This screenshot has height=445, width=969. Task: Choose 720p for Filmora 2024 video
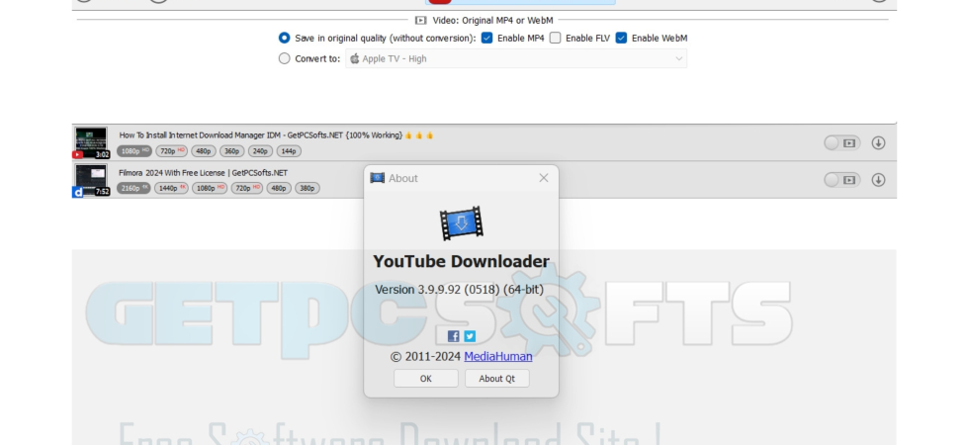[247, 188]
